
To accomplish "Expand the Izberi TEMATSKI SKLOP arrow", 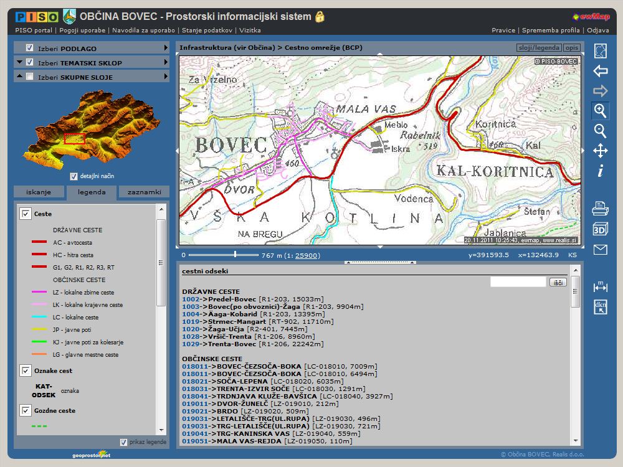I will point(166,62).
